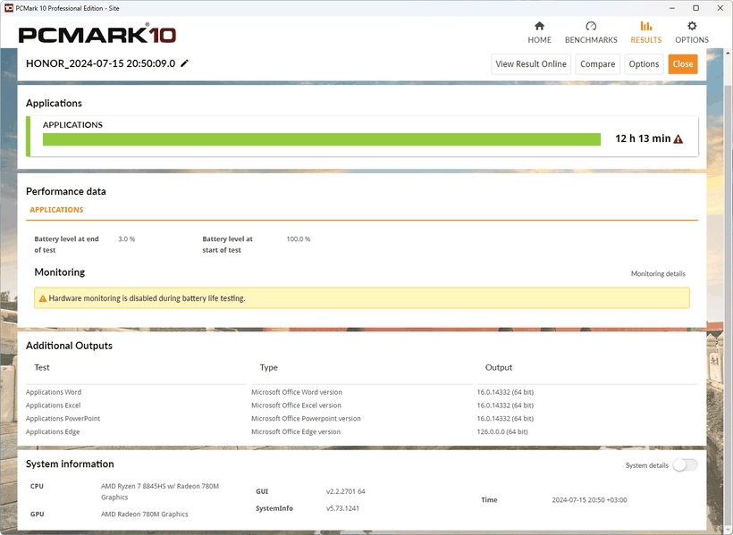Viewport: 733px width, 535px height.
Task: Click the Battery level at end of test label
Action: pos(66,245)
